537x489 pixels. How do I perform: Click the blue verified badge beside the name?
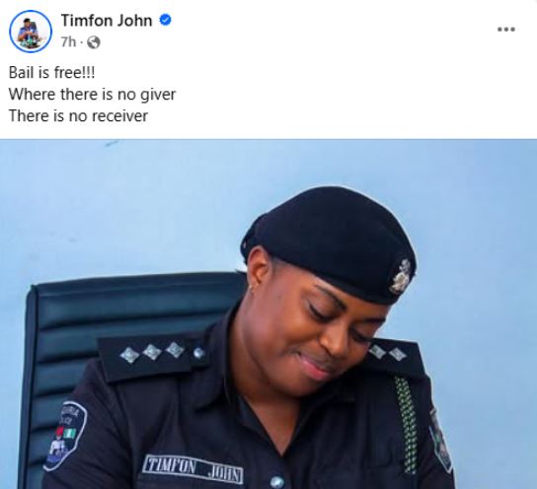(166, 20)
